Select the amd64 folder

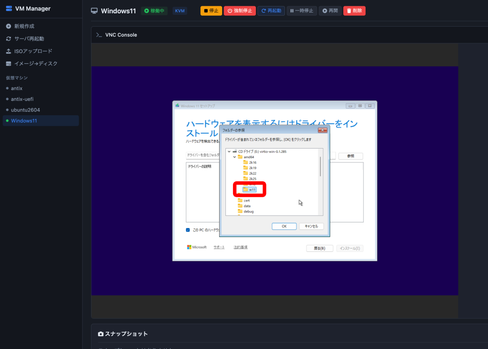click(249, 157)
